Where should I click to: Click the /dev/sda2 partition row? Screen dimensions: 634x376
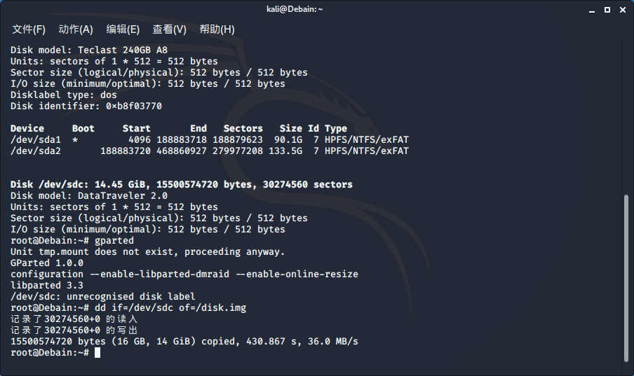[210, 151]
